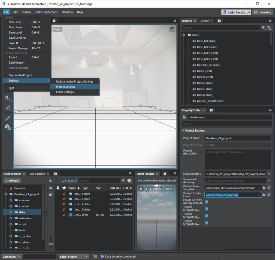The height and width of the screenshot is (260, 275).
Task: Click the lock icon in Property Editor
Action: tap(184, 117)
